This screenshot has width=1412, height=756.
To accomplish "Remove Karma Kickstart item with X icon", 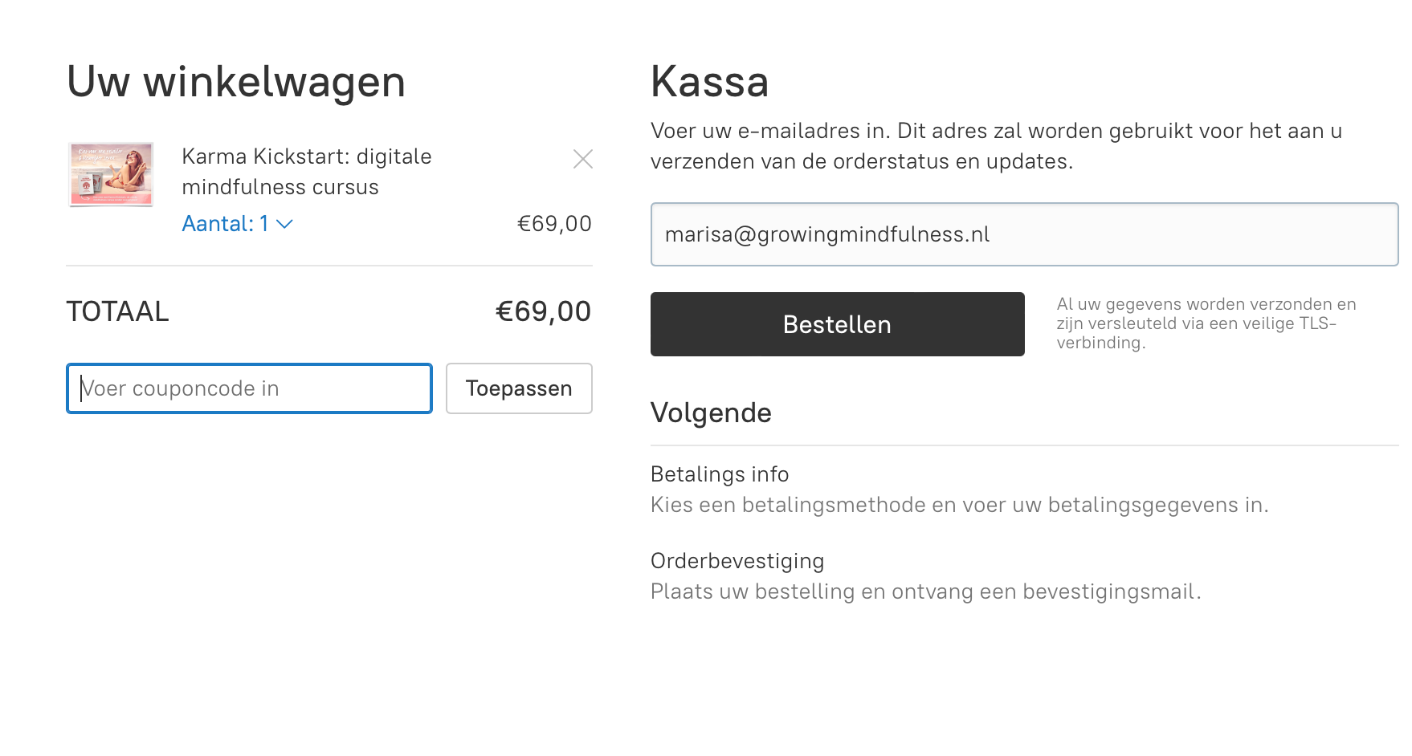I will click(x=583, y=159).
